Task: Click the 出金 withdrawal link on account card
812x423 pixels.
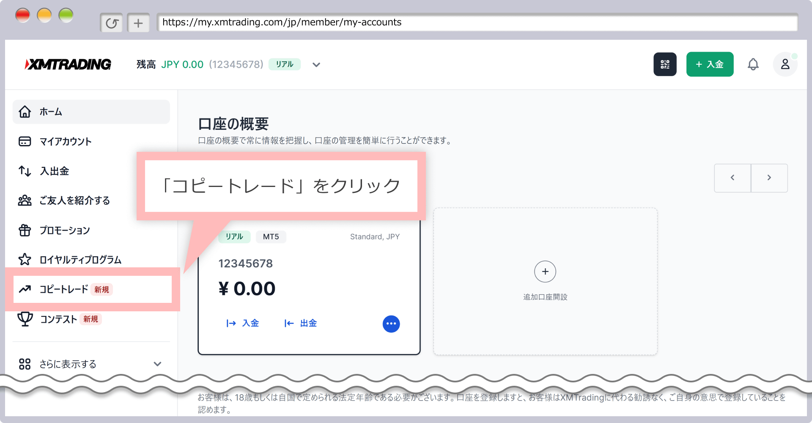Action: (x=301, y=324)
